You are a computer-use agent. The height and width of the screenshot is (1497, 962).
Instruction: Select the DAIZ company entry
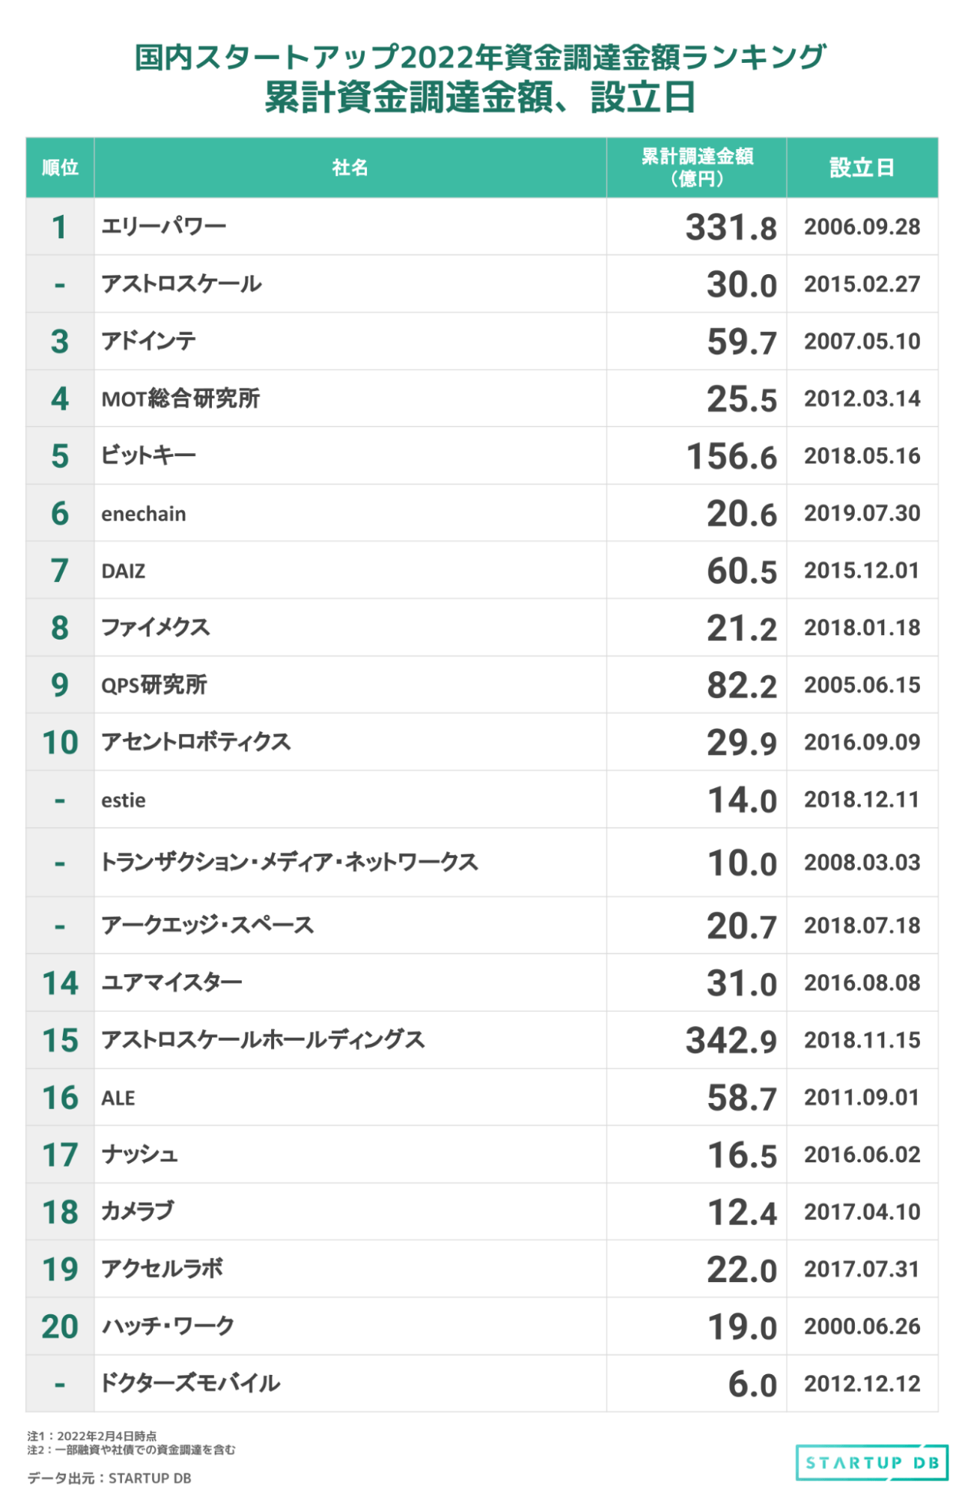(x=124, y=571)
